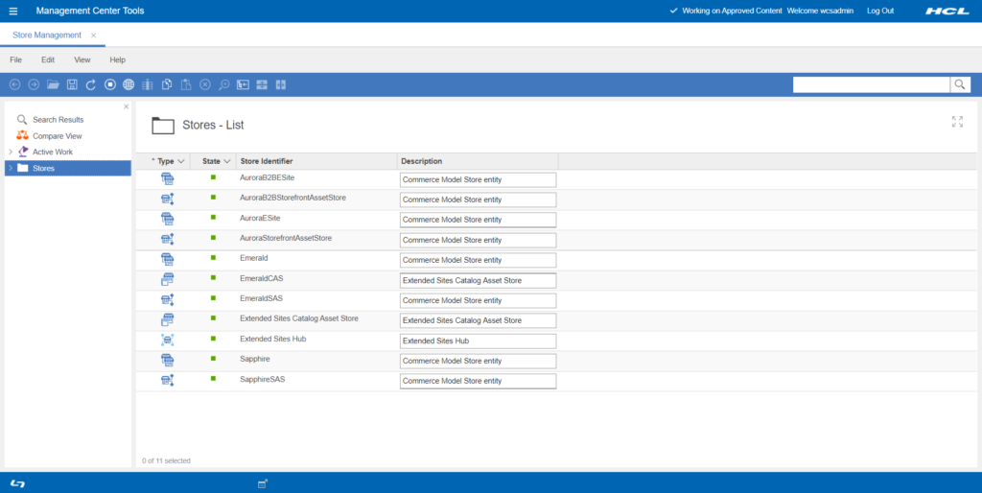982x493 pixels.
Task: Select the Sapphire store identifier
Action: pyautogui.click(x=255, y=359)
